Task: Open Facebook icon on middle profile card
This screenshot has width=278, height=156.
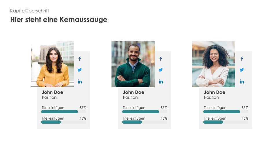Action: pos(161,59)
